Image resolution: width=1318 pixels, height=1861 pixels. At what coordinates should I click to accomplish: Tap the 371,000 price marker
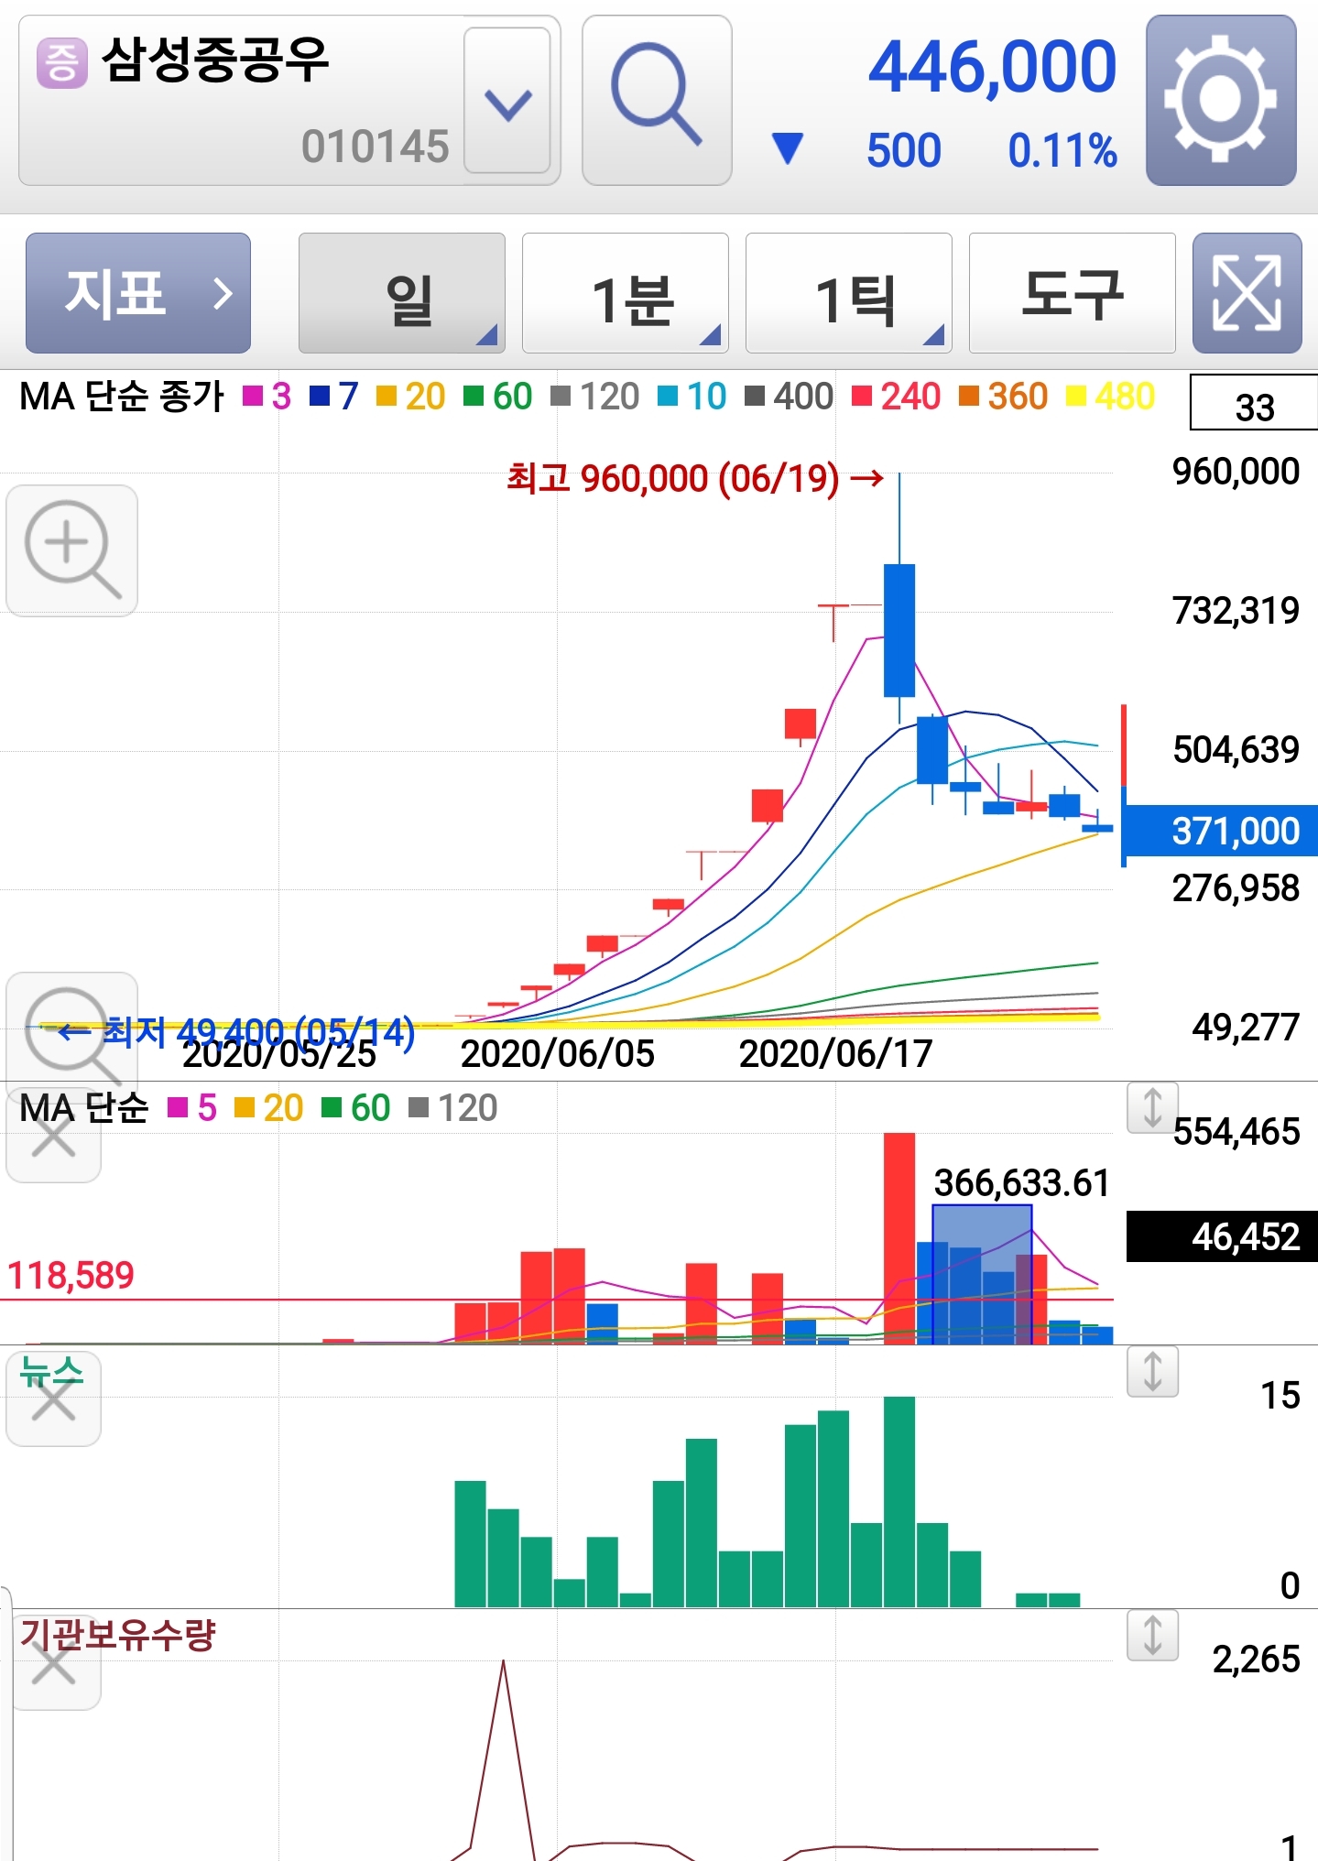[1221, 831]
